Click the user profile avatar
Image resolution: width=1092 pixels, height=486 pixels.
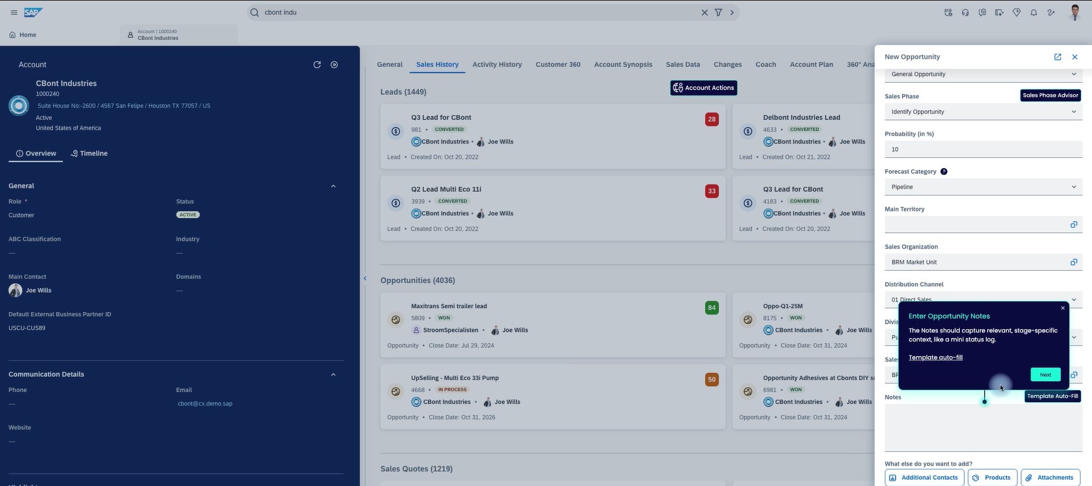[1074, 13]
